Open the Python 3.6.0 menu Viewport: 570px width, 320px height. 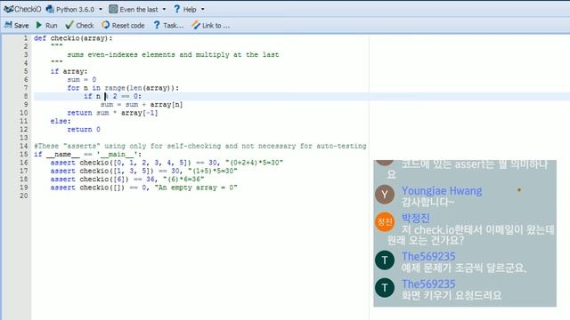coord(75,10)
